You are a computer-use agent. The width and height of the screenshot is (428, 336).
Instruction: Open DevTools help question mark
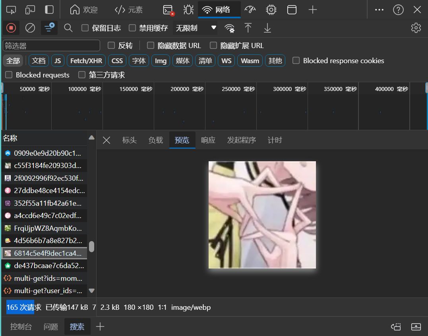click(398, 10)
